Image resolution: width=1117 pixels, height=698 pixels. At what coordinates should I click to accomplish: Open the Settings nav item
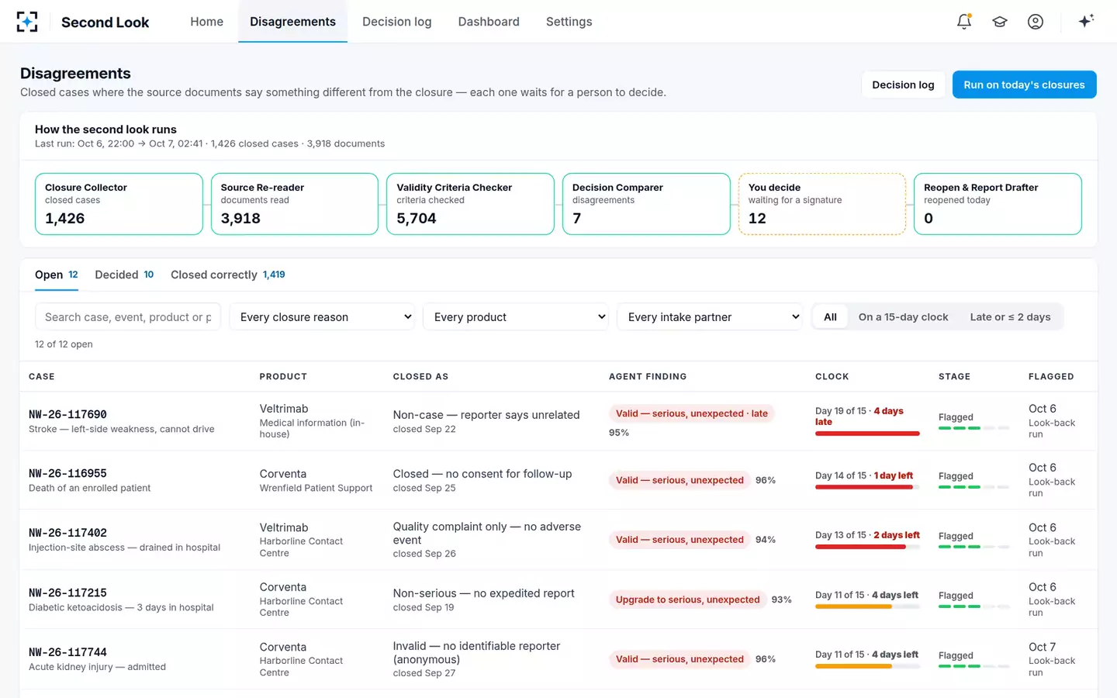click(x=569, y=22)
